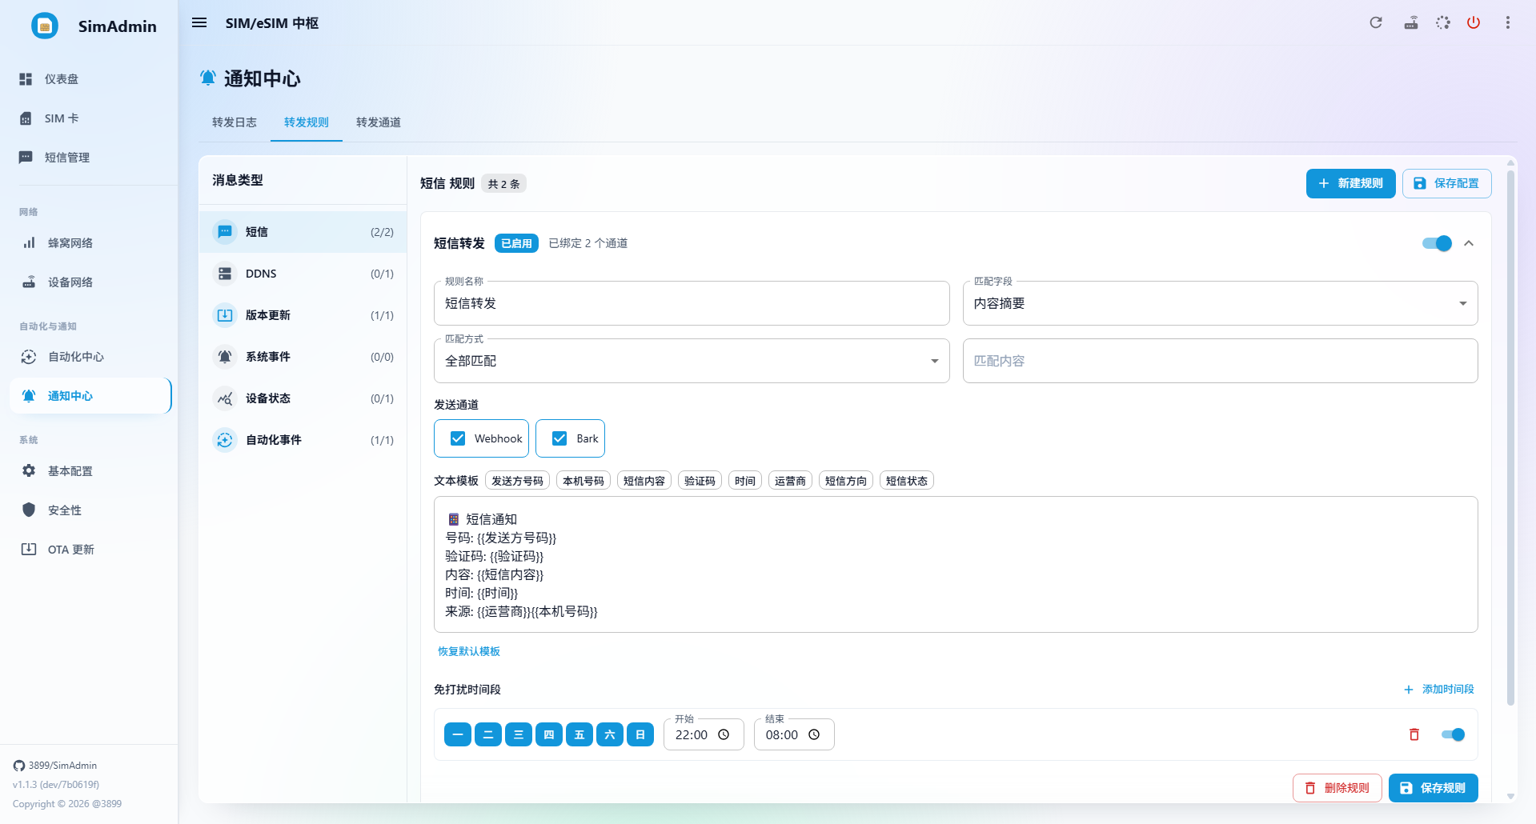The width and height of the screenshot is (1536, 824).
Task: Switch to the 转发日志 tab
Action: (235, 122)
